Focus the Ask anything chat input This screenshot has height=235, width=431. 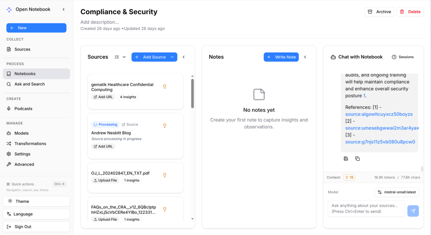click(x=366, y=208)
